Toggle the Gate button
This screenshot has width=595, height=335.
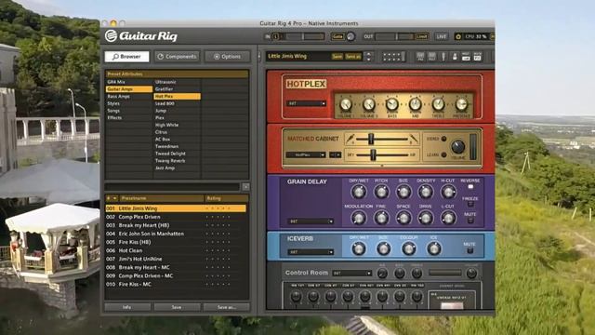[x=337, y=36]
